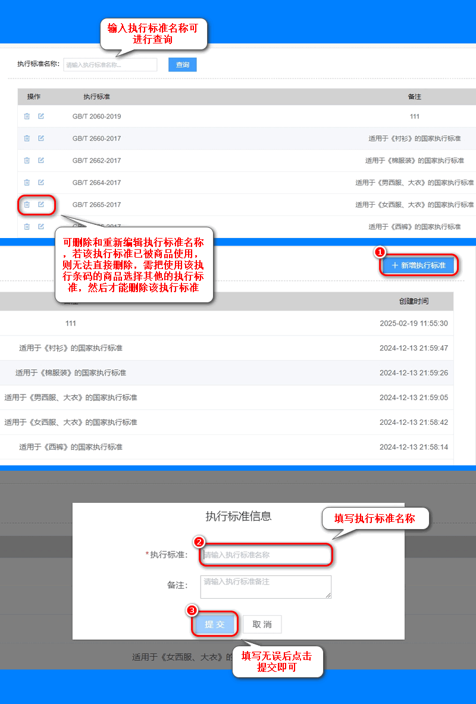Screen dimensions: 476x704
Task: Select the GB/T 2660-2017 cell
Action: coord(96,138)
